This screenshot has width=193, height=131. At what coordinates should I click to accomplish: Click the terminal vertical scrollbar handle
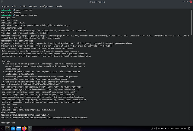point(191,22)
